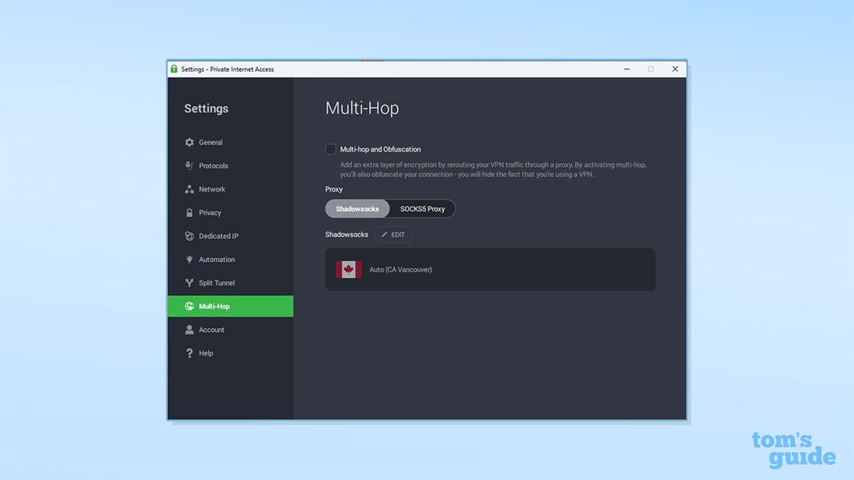The width and height of the screenshot is (854, 480).
Task: Click the Privacy padlock icon
Action: coord(189,213)
